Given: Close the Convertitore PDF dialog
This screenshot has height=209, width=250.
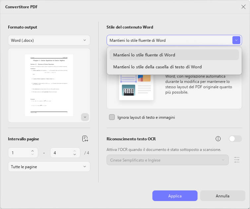Looking at the screenshot, I should [x=243, y=7].
